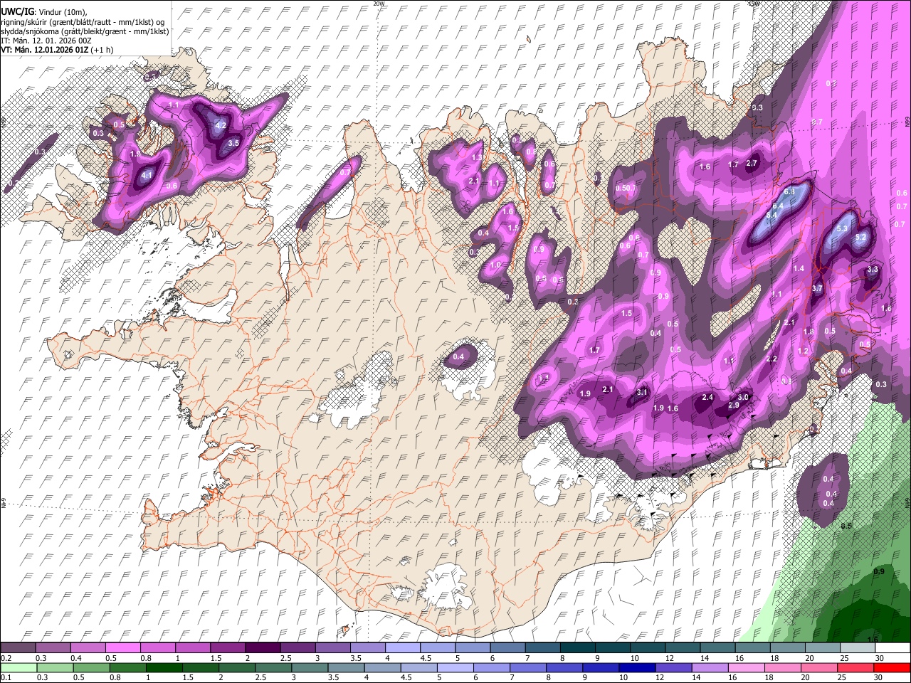The image size is (911, 683).
Task: Click the 4.1 value over the Westfjords
Action: click(x=147, y=174)
